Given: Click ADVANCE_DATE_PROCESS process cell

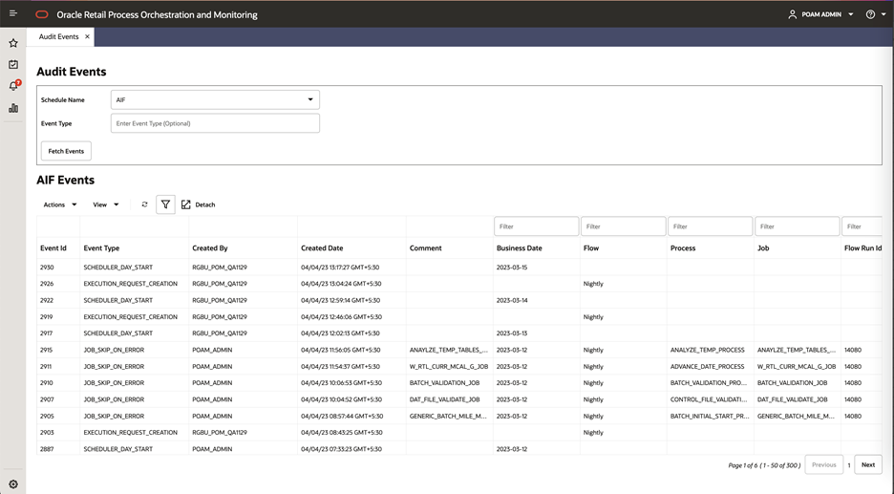Looking at the screenshot, I should point(707,366).
